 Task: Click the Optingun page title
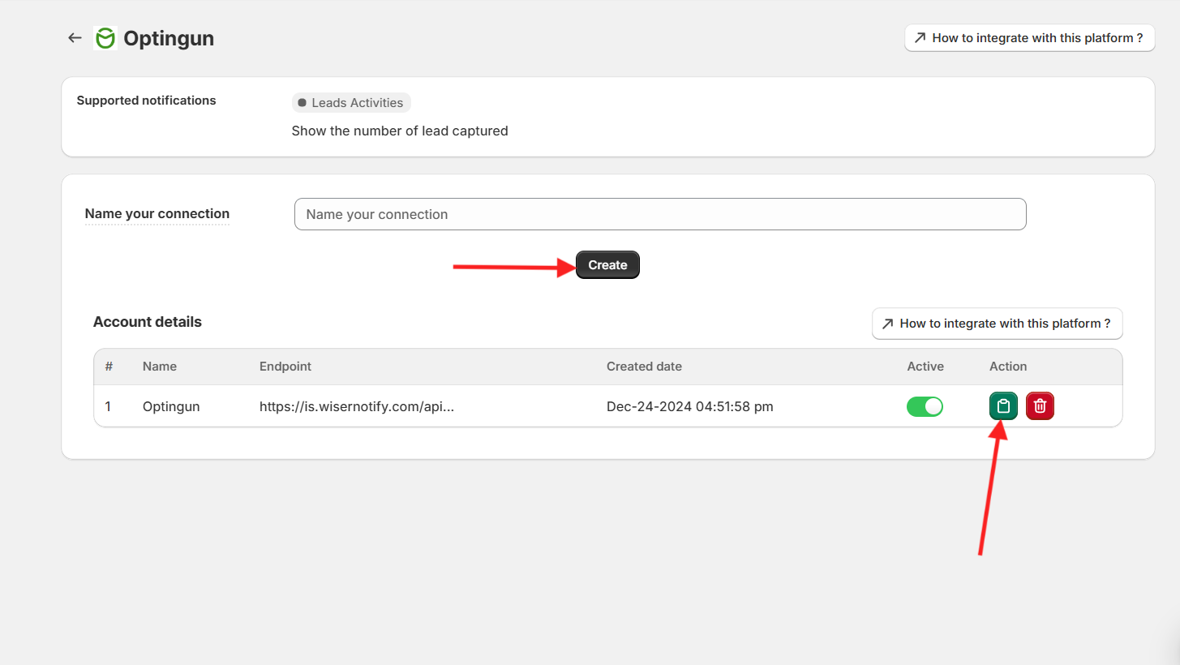[169, 38]
